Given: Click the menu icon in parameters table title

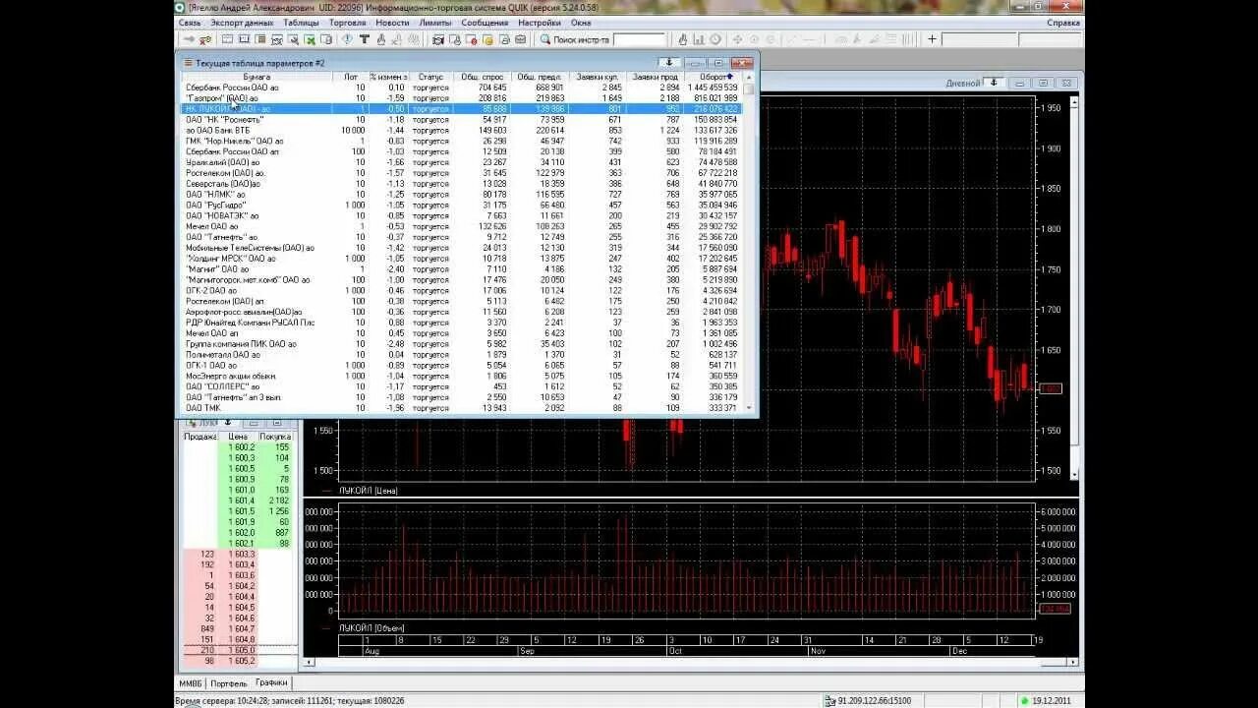Looking at the screenshot, I should (x=188, y=62).
